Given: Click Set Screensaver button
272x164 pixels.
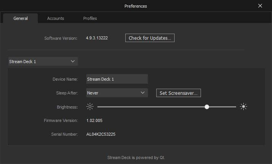Looking at the screenshot, I should pos(178,93).
